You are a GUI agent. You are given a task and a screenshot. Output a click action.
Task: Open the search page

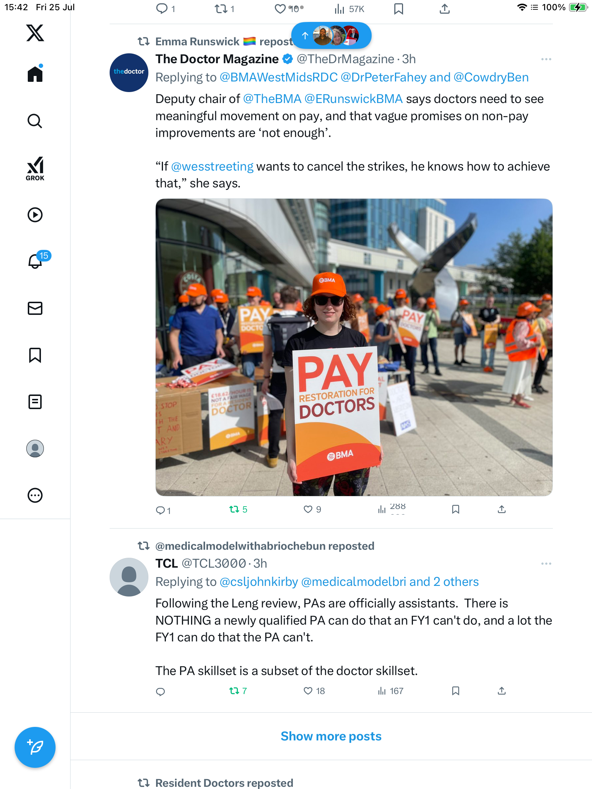pyautogui.click(x=35, y=121)
